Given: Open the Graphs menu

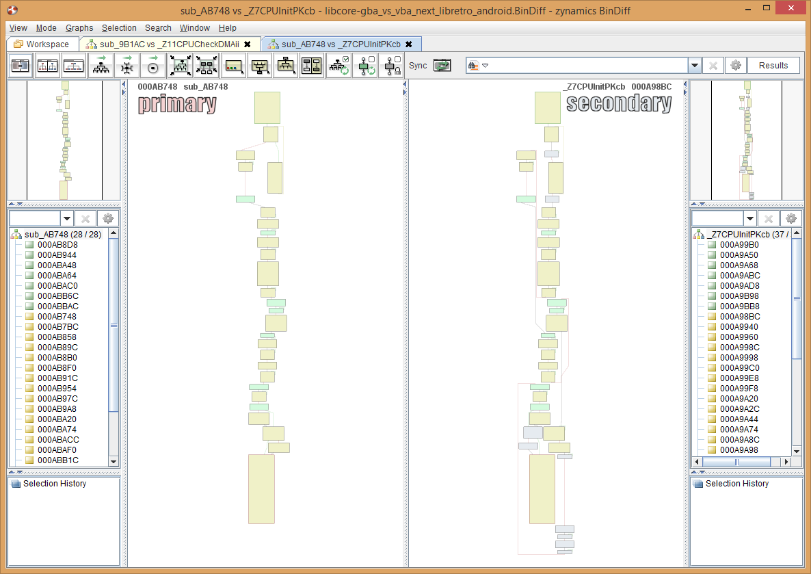Looking at the screenshot, I should [x=79, y=28].
